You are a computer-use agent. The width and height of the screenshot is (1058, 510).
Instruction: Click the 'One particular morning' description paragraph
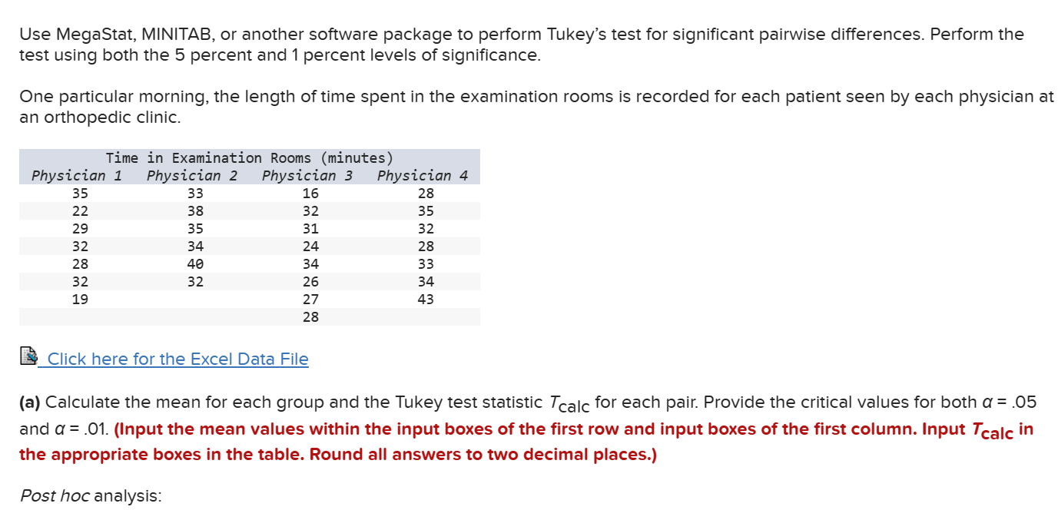(536, 108)
